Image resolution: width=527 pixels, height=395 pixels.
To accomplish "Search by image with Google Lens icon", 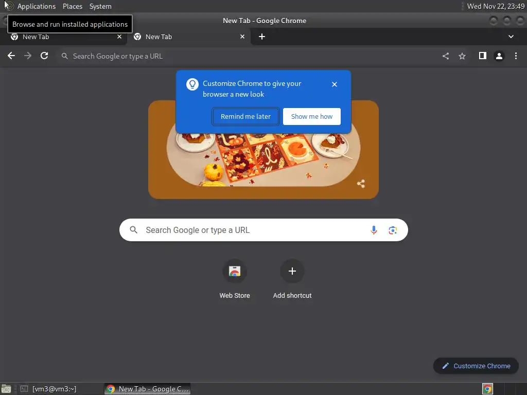I will coord(393,230).
